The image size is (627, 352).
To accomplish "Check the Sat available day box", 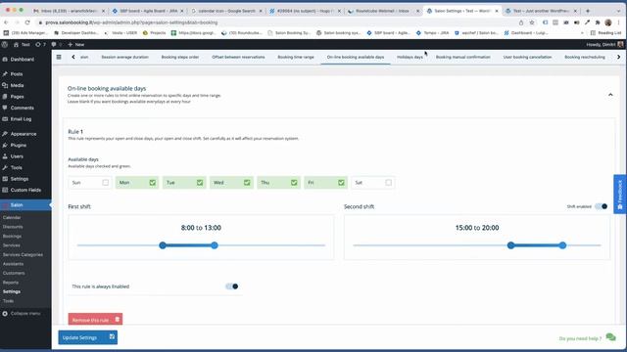I will tap(388, 183).
